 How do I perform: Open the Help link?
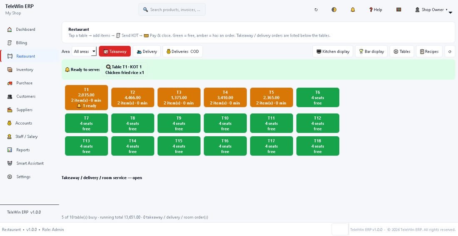pos(375,10)
